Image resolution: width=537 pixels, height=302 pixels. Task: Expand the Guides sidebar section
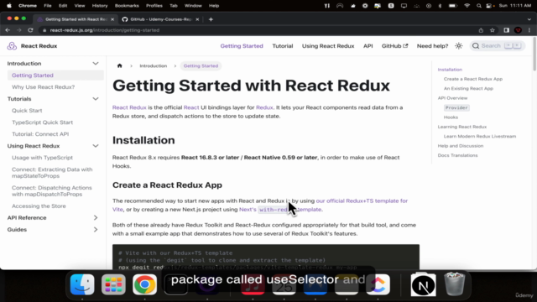tap(96, 229)
